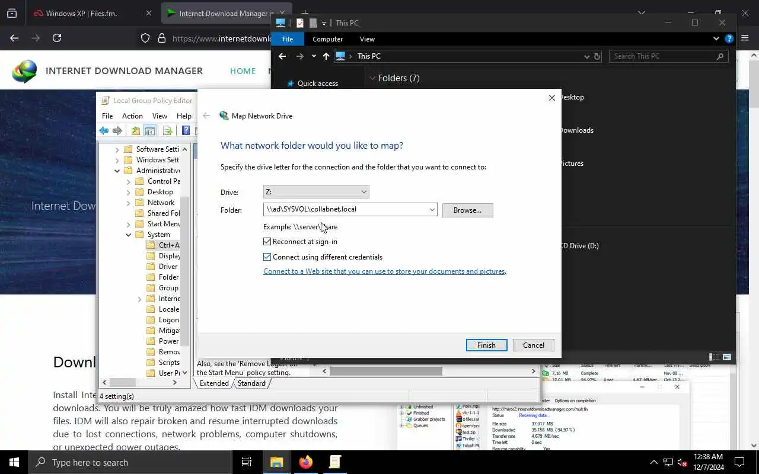Screen dimensions: 759x474
Task: Click Firefox icon on the taskbar
Action: coord(306,462)
